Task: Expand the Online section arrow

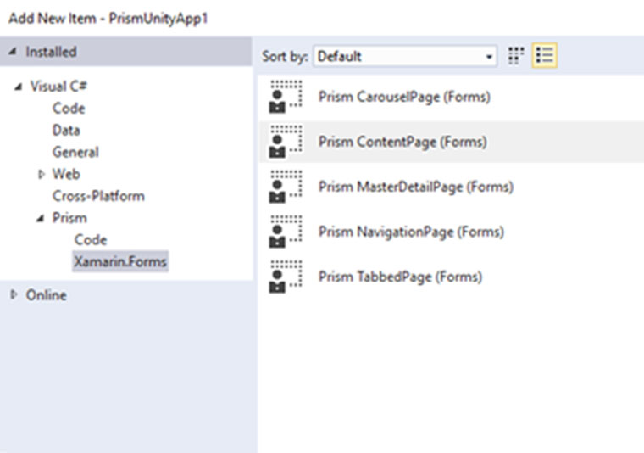Action: coord(14,294)
